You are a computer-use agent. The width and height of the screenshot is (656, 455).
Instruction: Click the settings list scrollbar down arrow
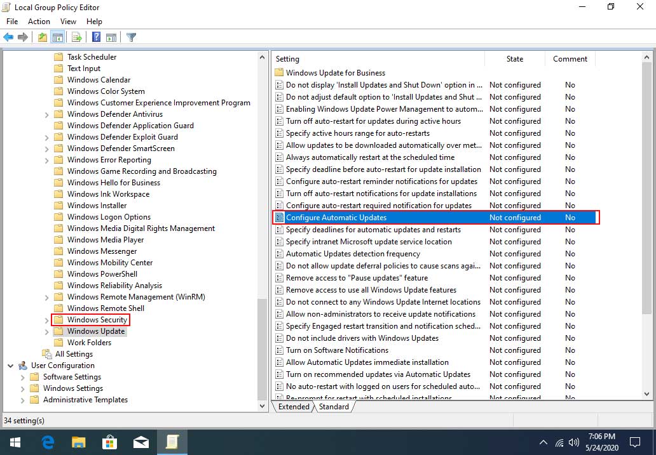click(647, 393)
